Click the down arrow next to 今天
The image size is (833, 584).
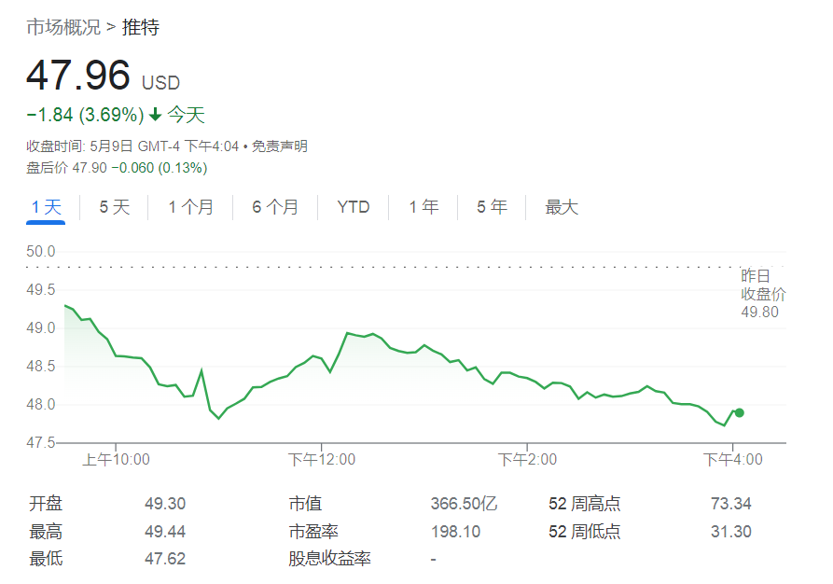(x=155, y=114)
